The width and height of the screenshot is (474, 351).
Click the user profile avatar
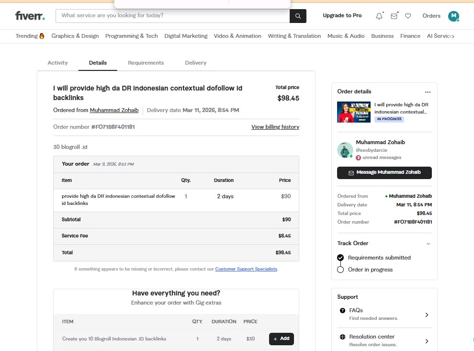453,16
